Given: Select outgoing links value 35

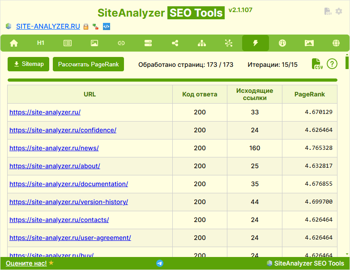Looking at the screenshot, I should 255,184.
